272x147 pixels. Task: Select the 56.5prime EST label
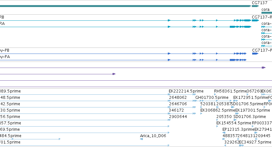click(10, 117)
